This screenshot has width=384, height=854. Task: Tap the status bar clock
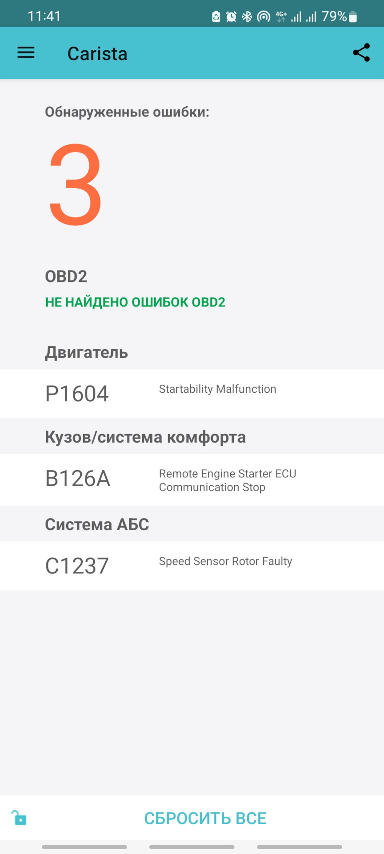(44, 16)
